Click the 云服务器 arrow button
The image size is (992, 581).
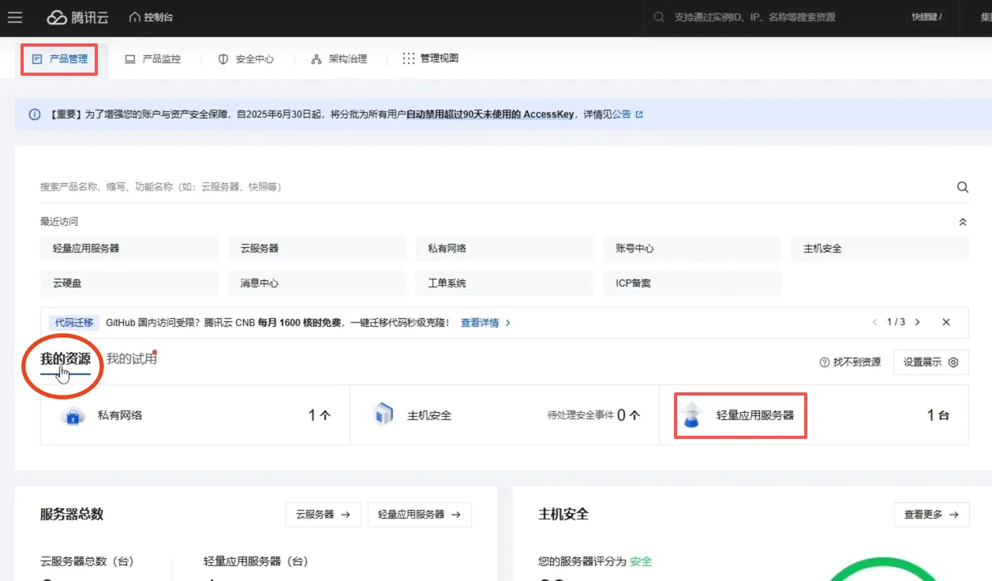323,515
